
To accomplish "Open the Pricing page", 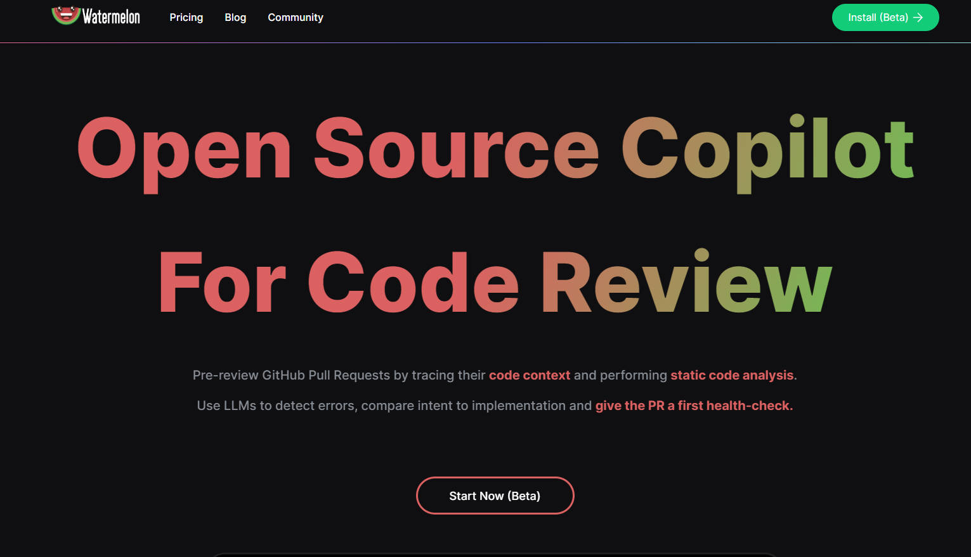I will tap(186, 18).
